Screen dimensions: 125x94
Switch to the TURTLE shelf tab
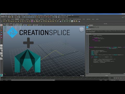pyautogui.click(x=84, y=19)
